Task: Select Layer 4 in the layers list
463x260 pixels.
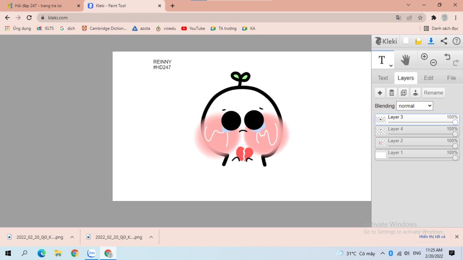Action: click(417, 131)
